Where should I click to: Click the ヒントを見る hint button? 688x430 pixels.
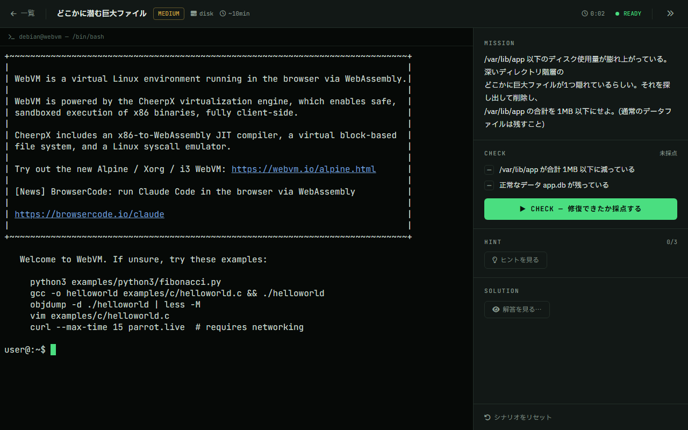pyautogui.click(x=515, y=260)
